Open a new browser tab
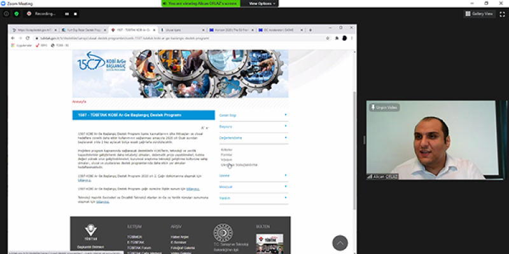Viewport: 509px width, 254px height. pyautogui.click(x=310, y=30)
